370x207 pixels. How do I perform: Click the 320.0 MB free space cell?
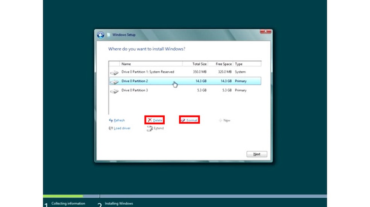pos(224,72)
